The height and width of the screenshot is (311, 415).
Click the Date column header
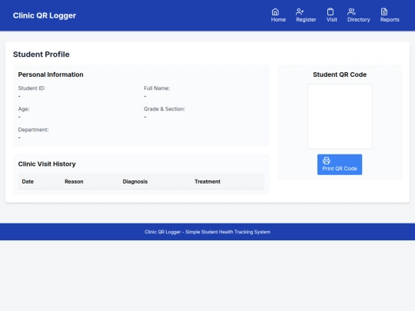point(28,181)
